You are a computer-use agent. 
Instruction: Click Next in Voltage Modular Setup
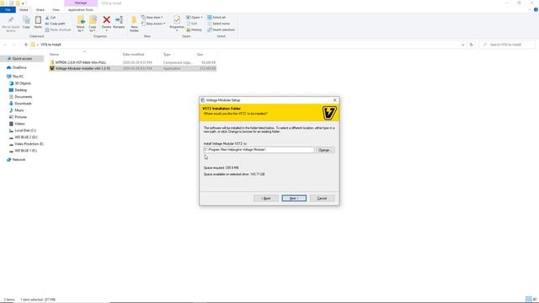click(294, 199)
